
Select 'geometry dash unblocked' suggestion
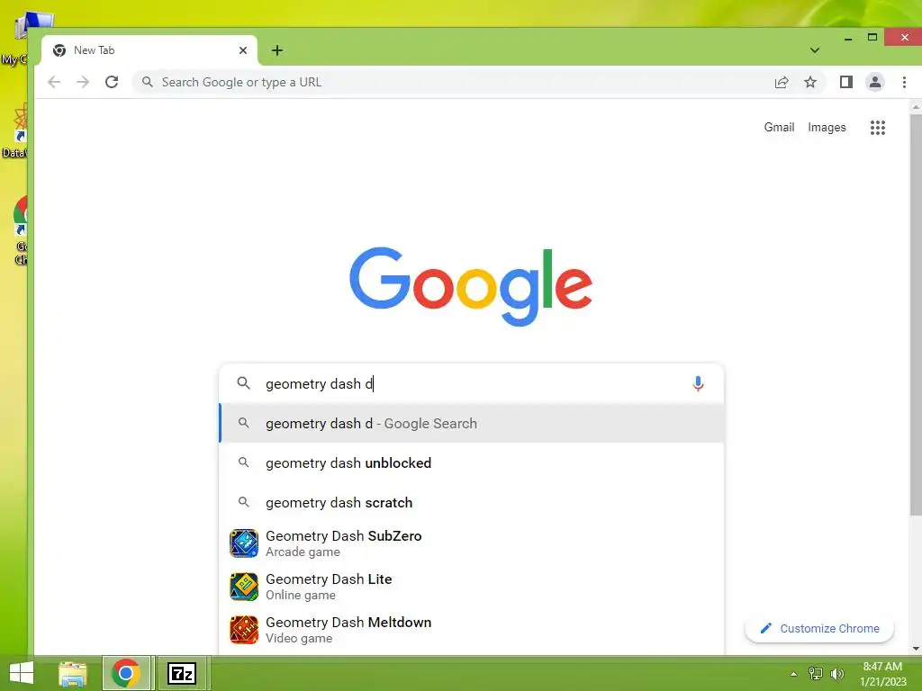(x=472, y=463)
